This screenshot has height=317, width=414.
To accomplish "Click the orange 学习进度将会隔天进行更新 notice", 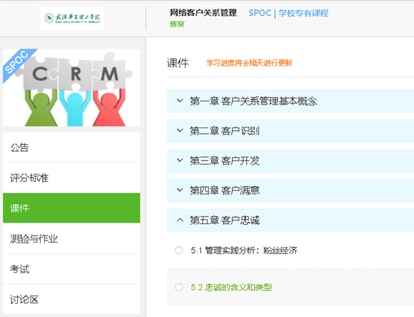I will [x=249, y=63].
